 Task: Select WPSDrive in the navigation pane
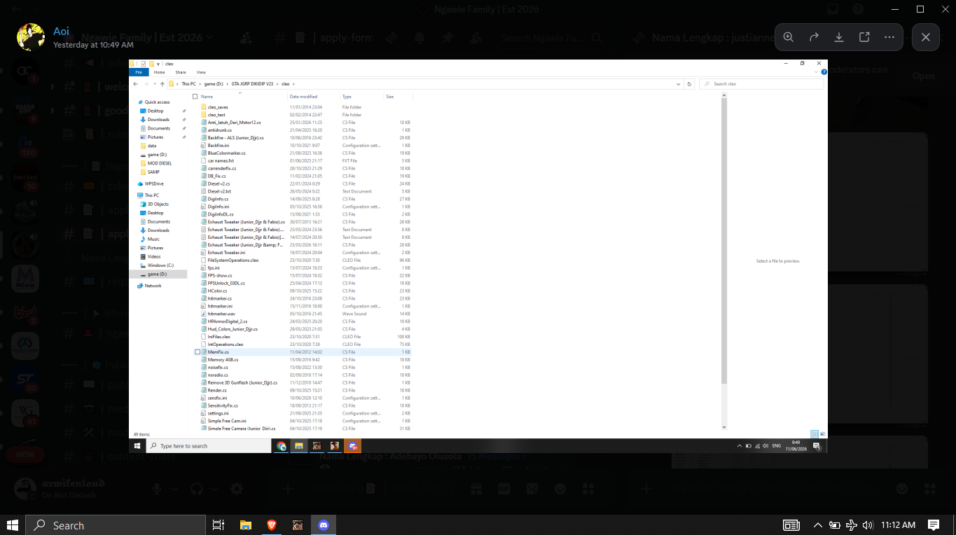154,183
